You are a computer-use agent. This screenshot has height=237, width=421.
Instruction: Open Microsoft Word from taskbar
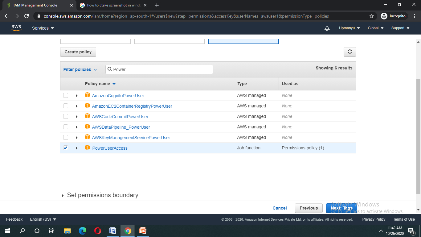pos(113,231)
